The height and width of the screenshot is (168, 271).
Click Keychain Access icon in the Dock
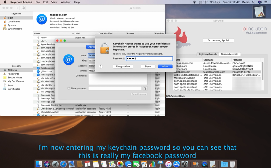196,164
